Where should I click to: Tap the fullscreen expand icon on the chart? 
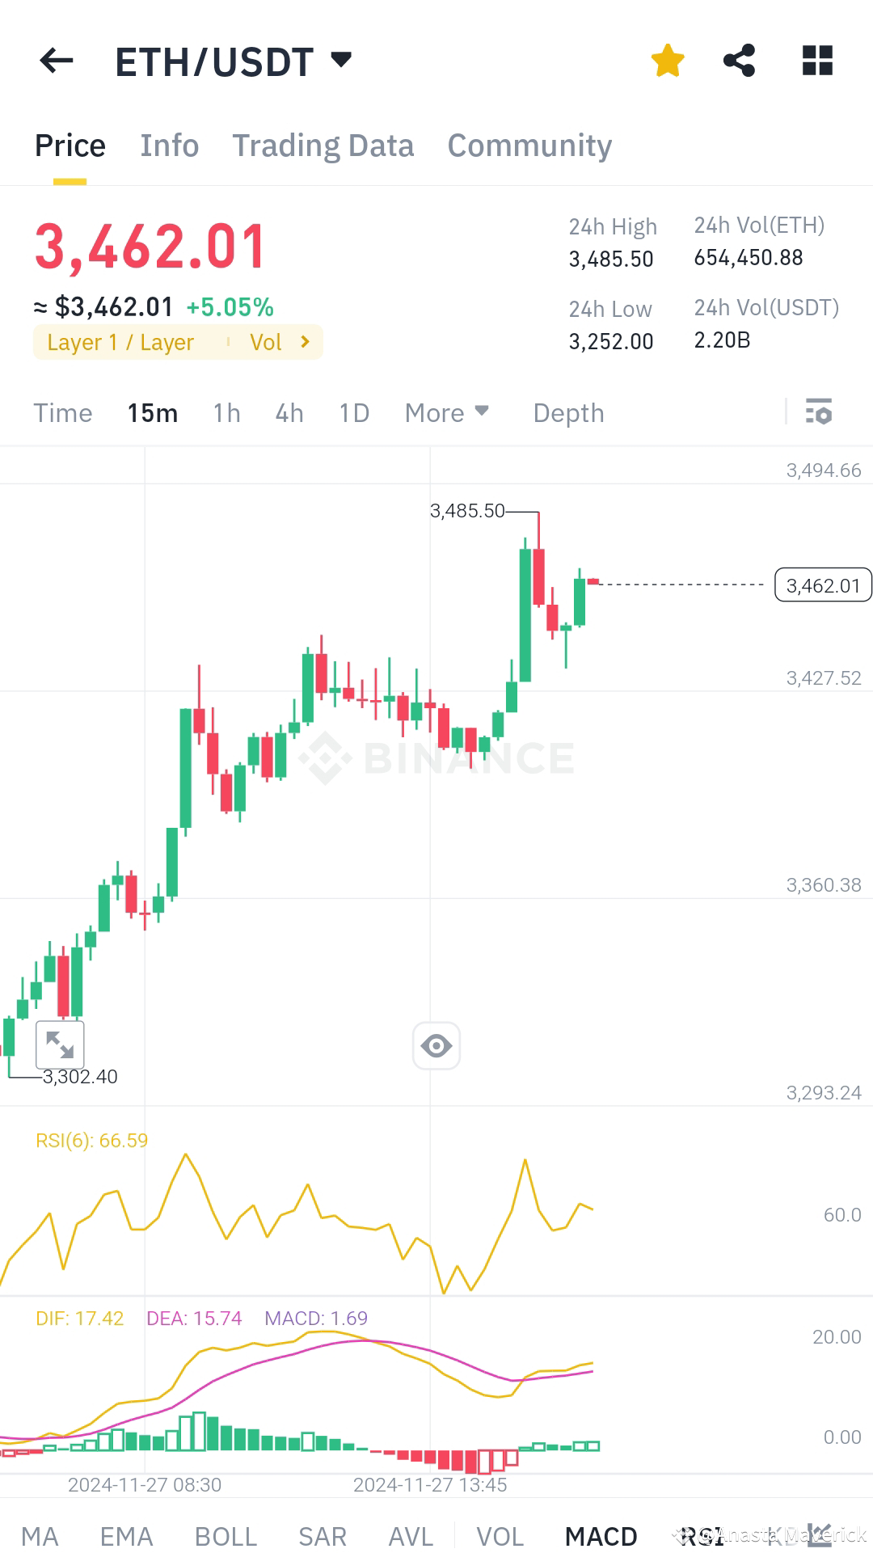pyautogui.click(x=61, y=1044)
